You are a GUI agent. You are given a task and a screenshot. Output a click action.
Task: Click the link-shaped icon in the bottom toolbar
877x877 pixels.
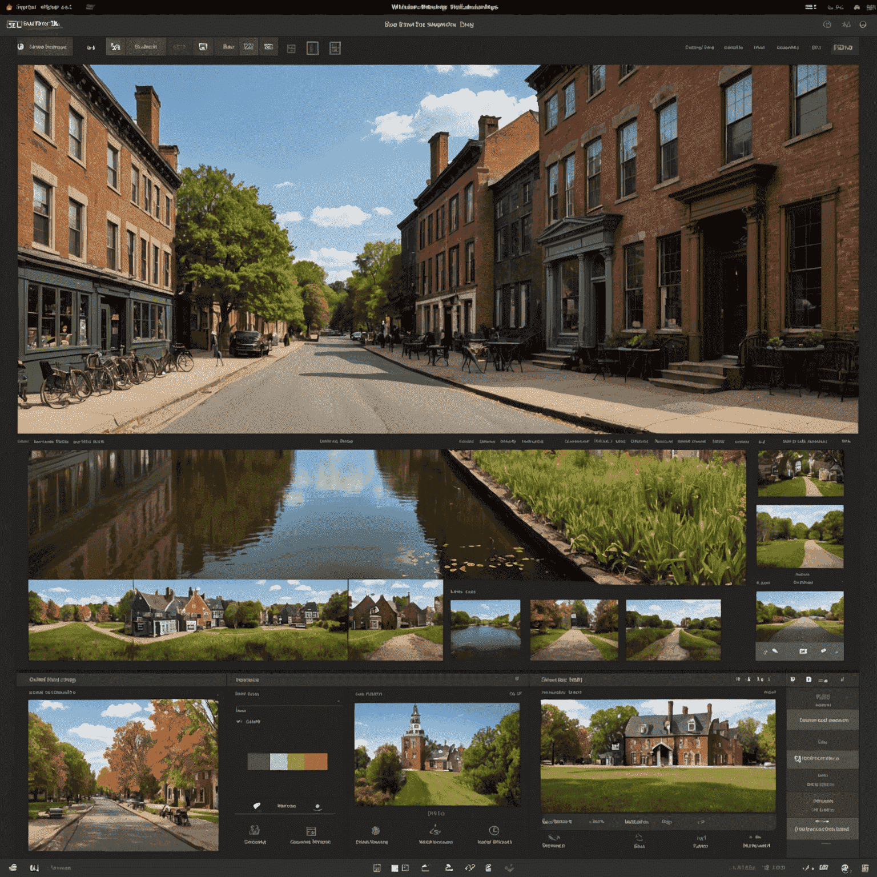469,868
